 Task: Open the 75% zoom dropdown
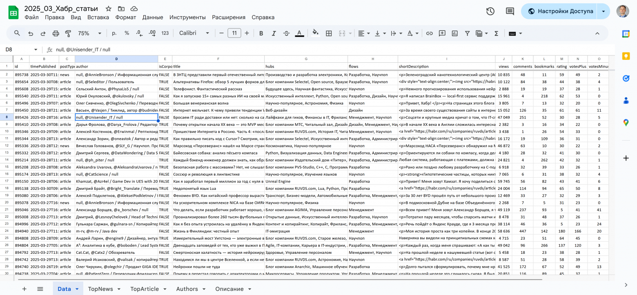click(89, 33)
